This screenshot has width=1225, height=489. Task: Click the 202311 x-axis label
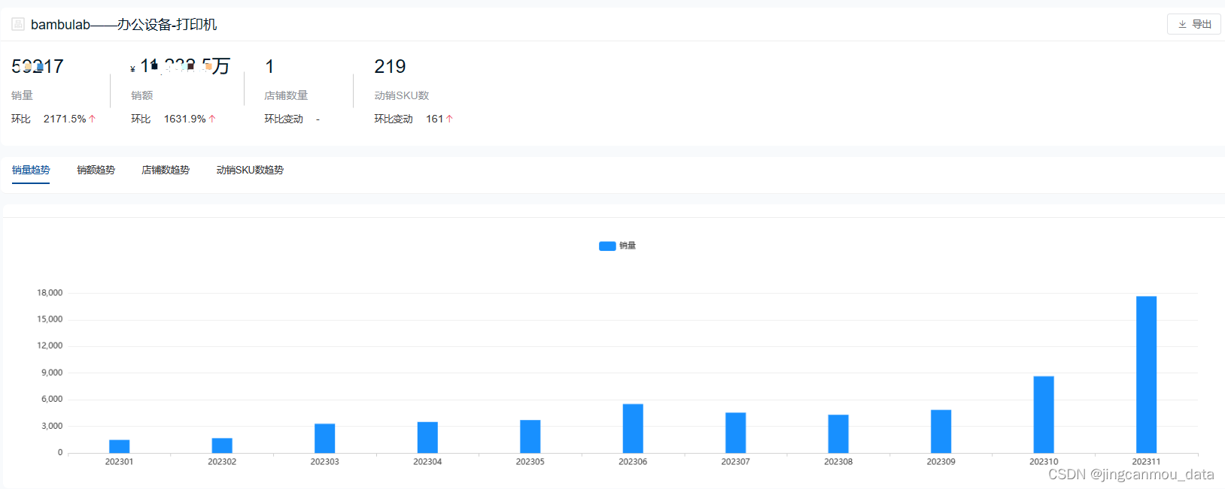point(1146,462)
